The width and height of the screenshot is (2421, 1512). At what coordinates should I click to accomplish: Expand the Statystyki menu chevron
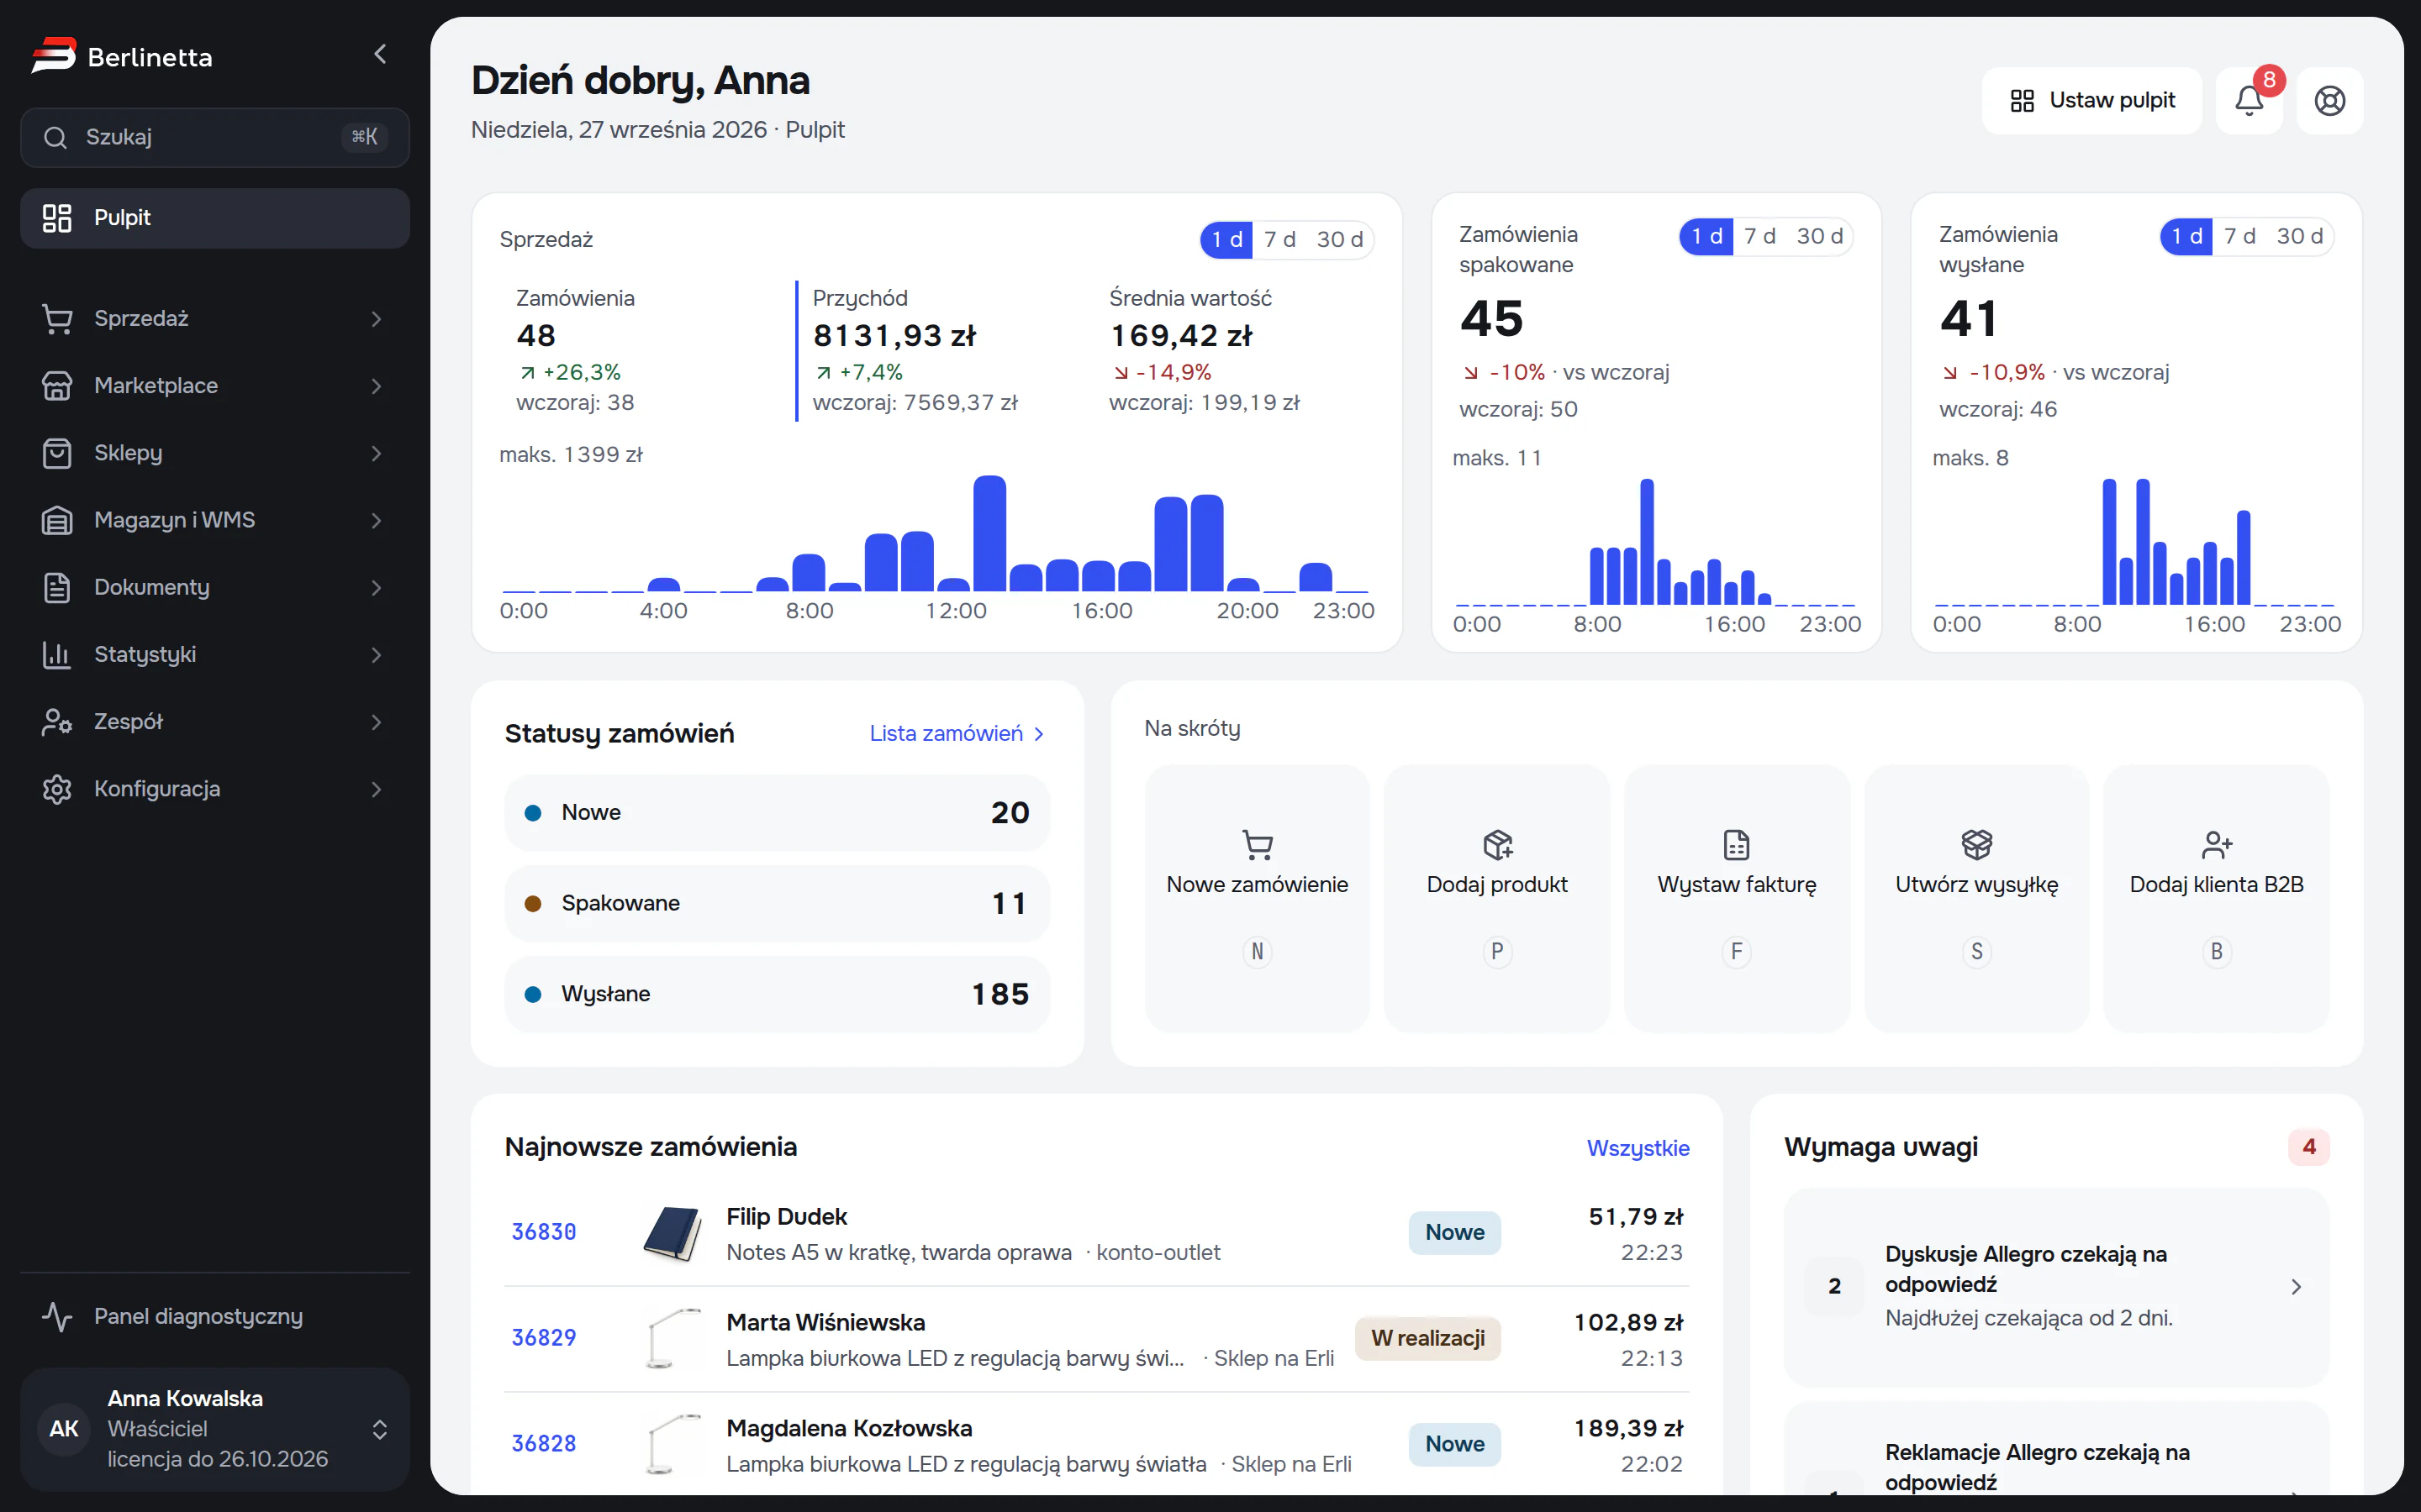(376, 655)
